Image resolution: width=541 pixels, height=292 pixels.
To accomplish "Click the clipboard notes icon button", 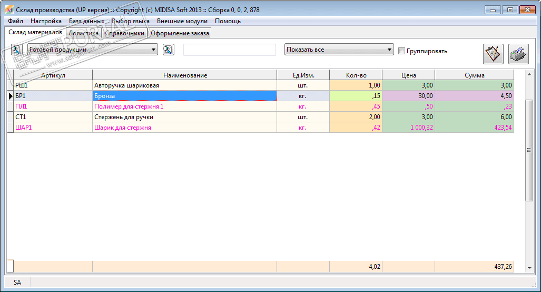I will (493, 54).
